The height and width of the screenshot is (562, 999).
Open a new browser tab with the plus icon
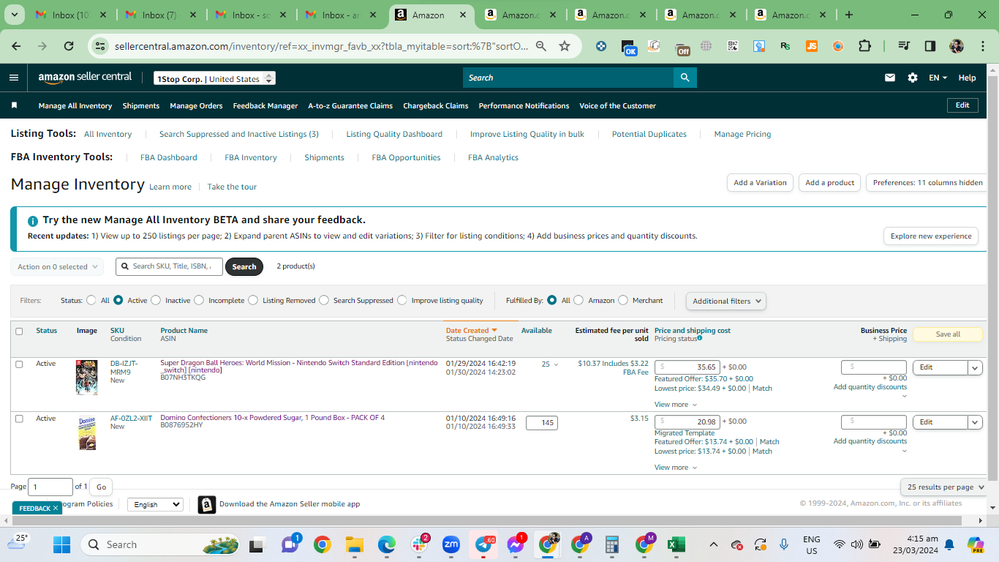click(x=849, y=15)
